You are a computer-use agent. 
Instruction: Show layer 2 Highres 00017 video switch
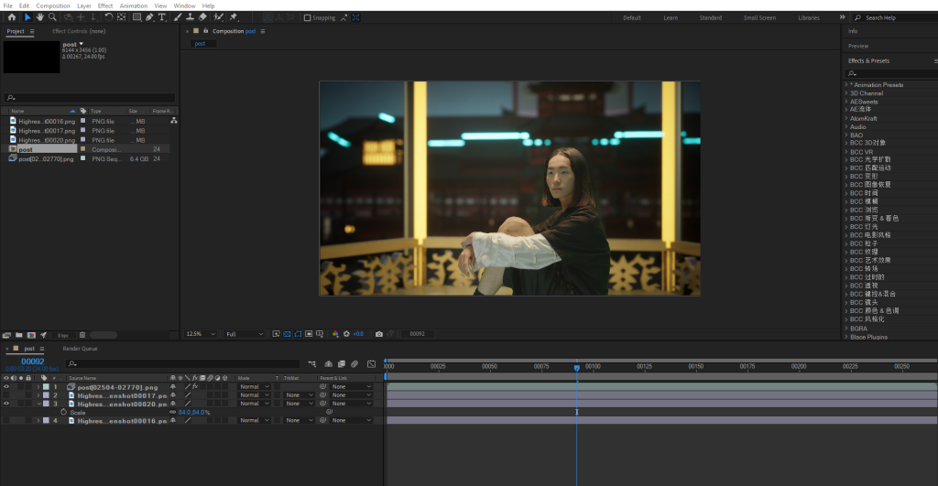point(6,395)
